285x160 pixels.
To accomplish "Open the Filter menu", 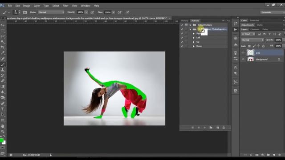I will point(65,6).
